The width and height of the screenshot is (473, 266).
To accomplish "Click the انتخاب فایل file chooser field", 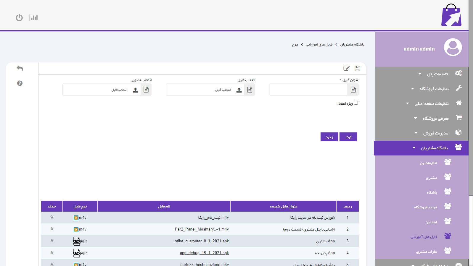I will [205, 90].
